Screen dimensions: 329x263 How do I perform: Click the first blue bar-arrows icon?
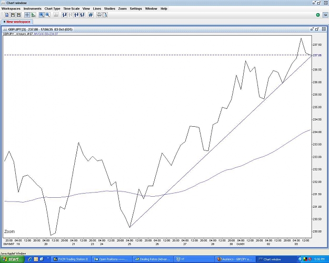pyautogui.click(x=64, y=15)
